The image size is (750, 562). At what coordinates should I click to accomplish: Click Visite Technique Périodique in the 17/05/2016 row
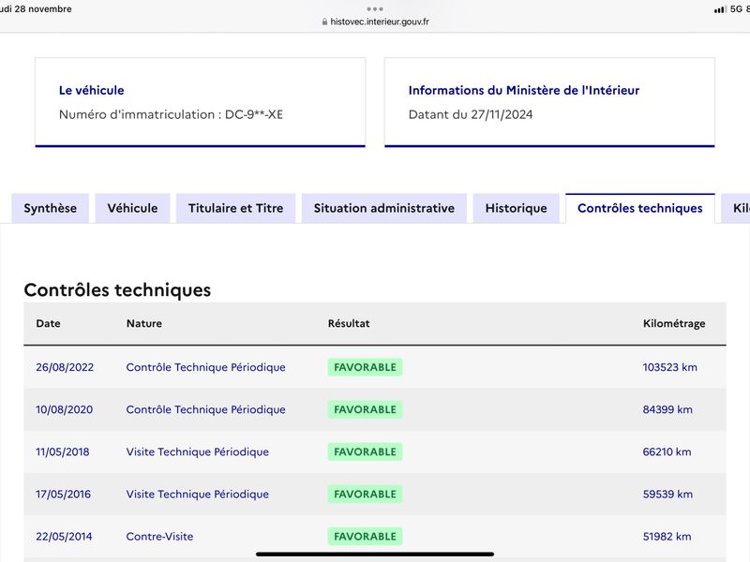(x=198, y=495)
